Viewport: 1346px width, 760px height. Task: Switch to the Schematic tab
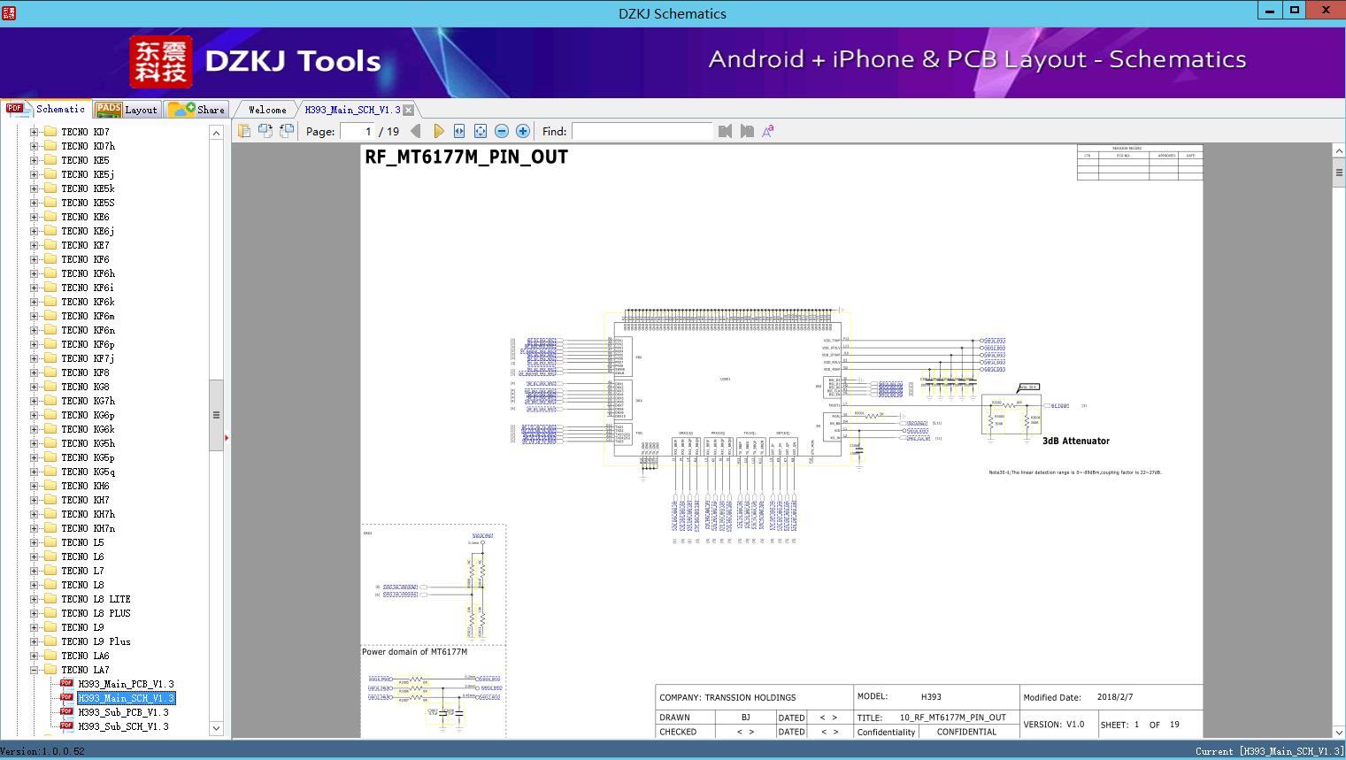(47, 109)
